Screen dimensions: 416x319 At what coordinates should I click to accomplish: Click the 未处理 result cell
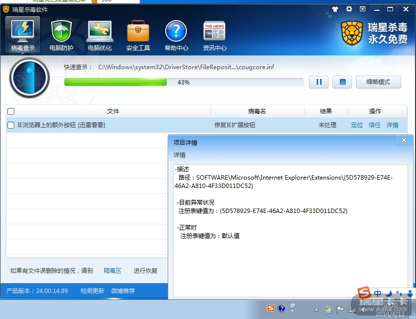[327, 125]
